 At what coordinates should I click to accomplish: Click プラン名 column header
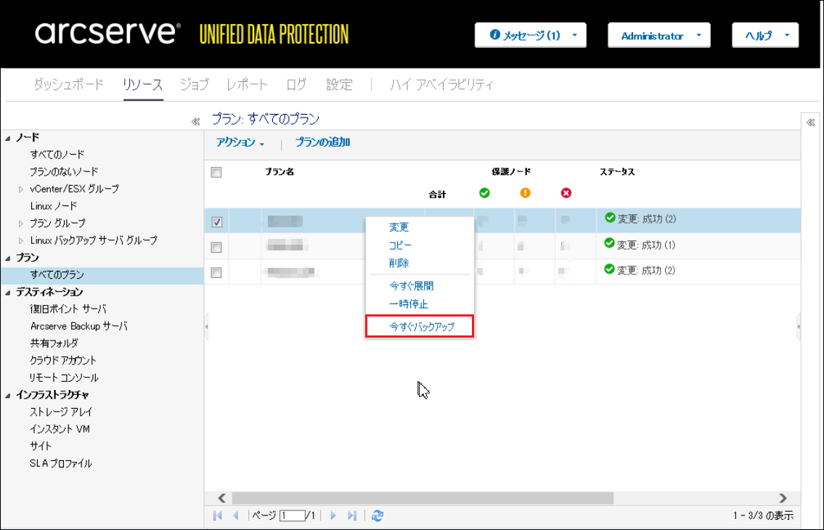(280, 172)
